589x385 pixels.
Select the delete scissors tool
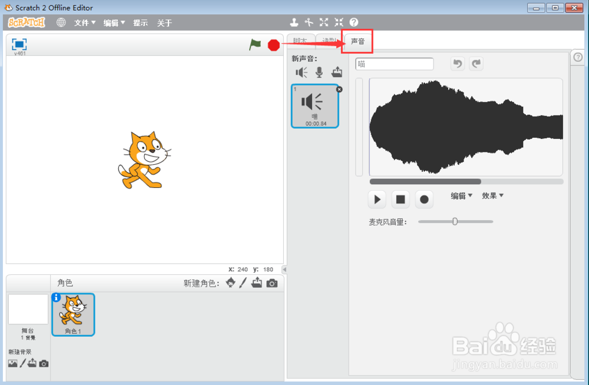[x=309, y=22]
